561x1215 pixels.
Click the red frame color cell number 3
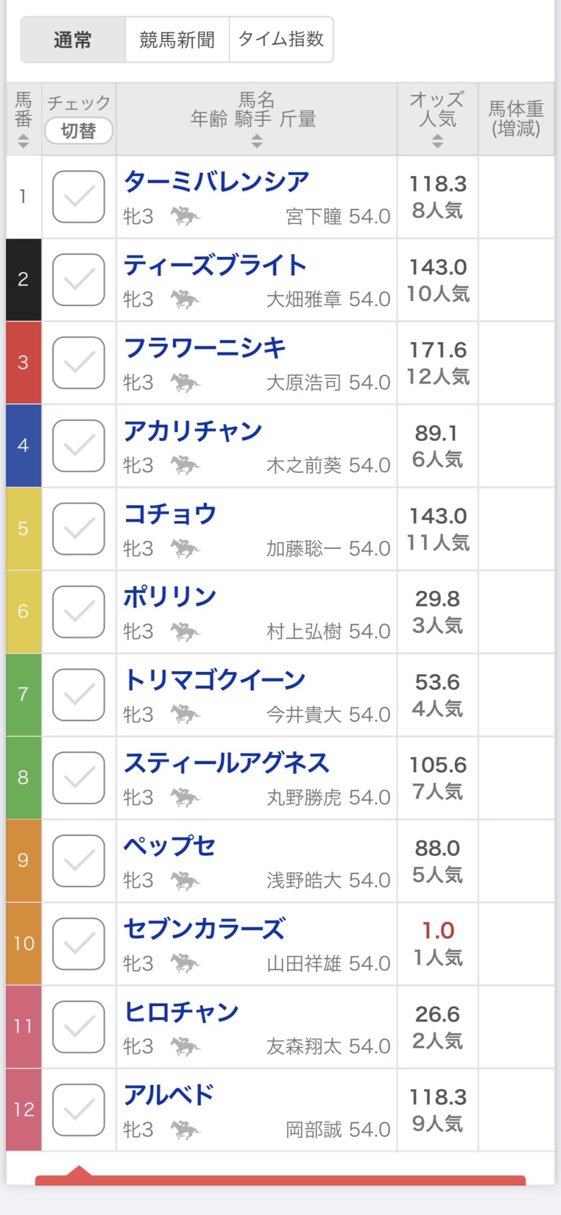24,363
